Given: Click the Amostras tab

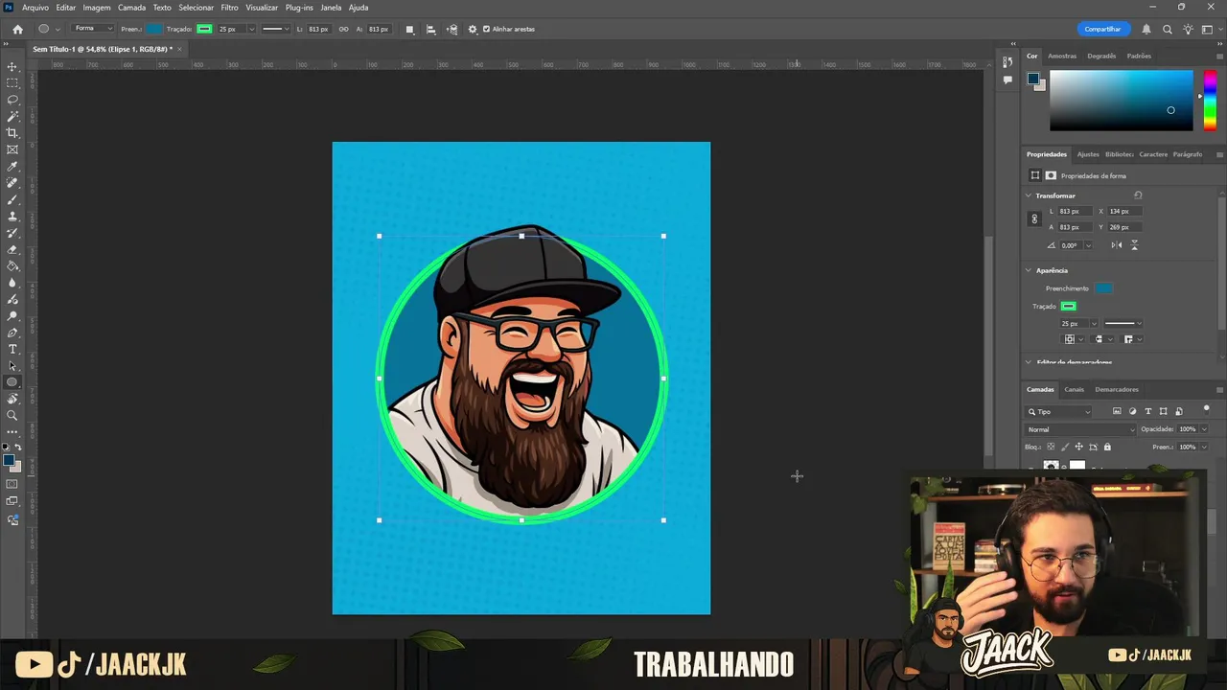Looking at the screenshot, I should (1062, 56).
